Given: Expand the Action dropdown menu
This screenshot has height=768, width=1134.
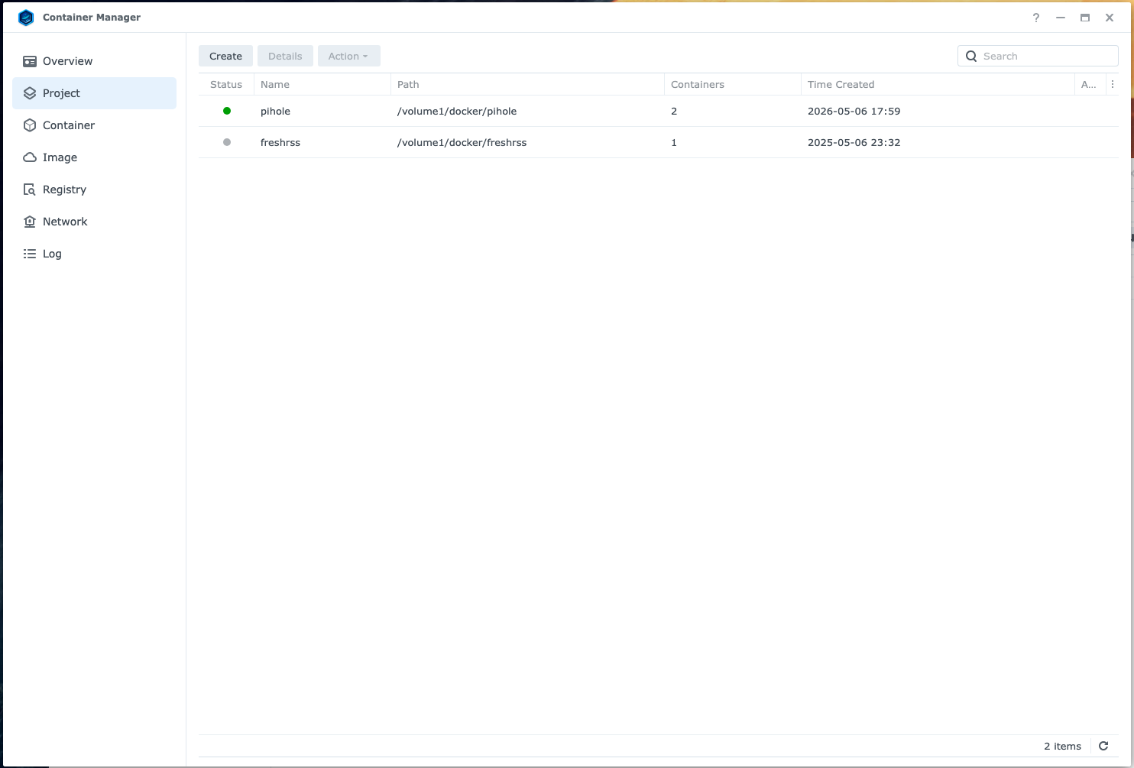Looking at the screenshot, I should (348, 56).
